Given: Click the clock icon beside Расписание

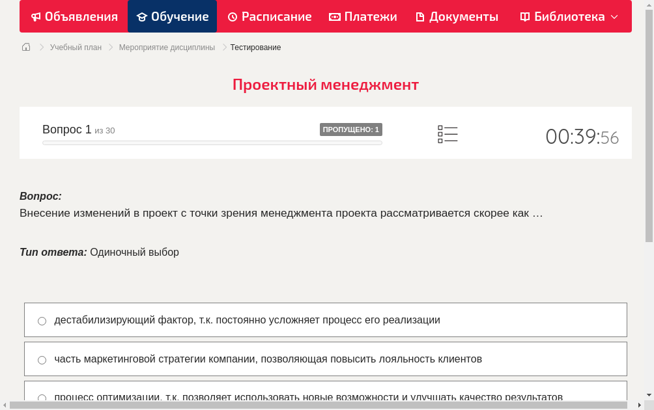Looking at the screenshot, I should pos(233,16).
